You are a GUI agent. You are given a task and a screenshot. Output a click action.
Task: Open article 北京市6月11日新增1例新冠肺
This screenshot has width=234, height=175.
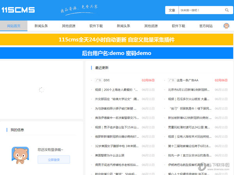click(x=189, y=90)
